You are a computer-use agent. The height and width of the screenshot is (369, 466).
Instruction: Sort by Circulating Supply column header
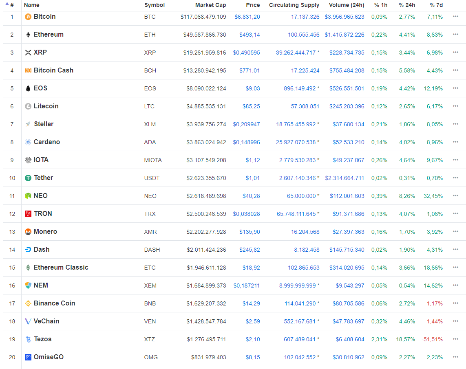294,5
